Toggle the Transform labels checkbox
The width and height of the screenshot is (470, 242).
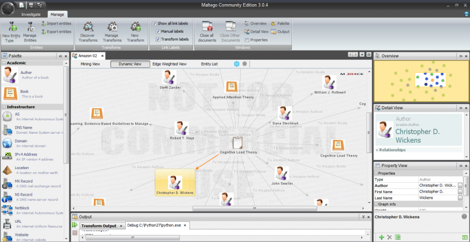[158, 39]
